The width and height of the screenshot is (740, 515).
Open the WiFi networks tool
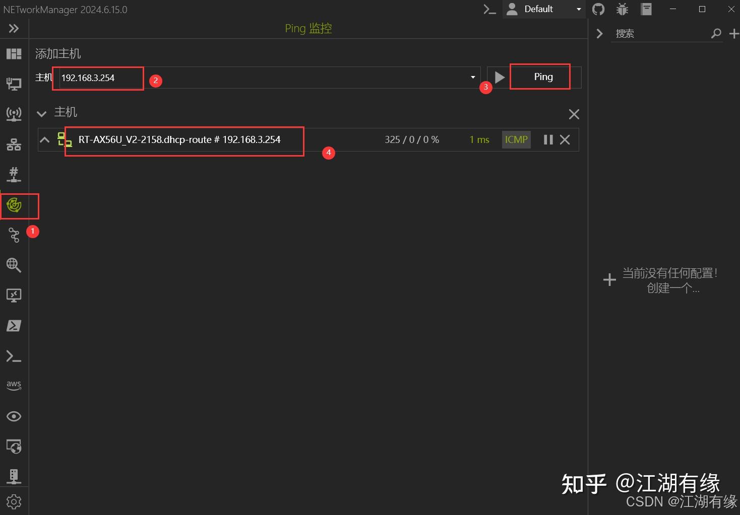[x=14, y=114]
